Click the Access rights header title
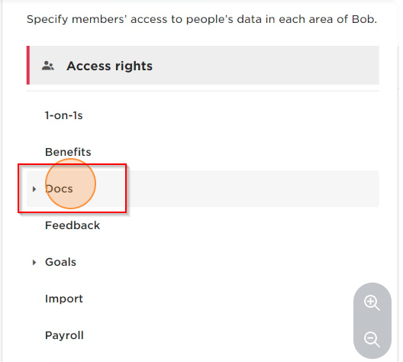Screen dimensions: 403x362 click(x=109, y=66)
